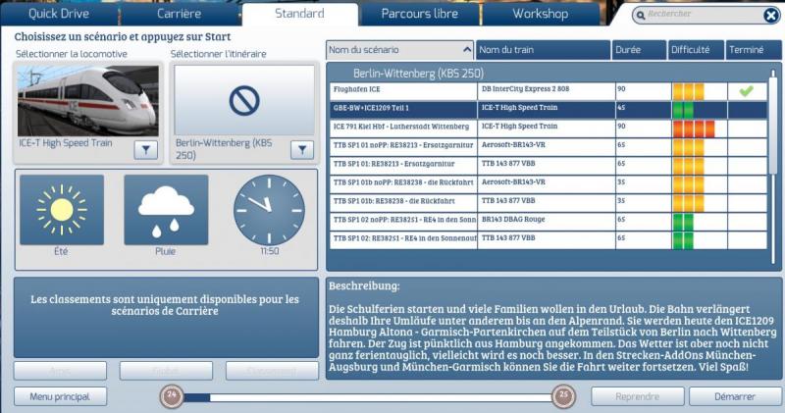The width and height of the screenshot is (785, 413).
Task: Open the Carrière tab
Action: 180,14
